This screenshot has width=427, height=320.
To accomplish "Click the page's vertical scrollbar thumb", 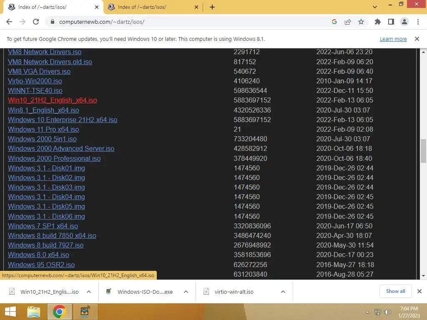I will 423,151.
